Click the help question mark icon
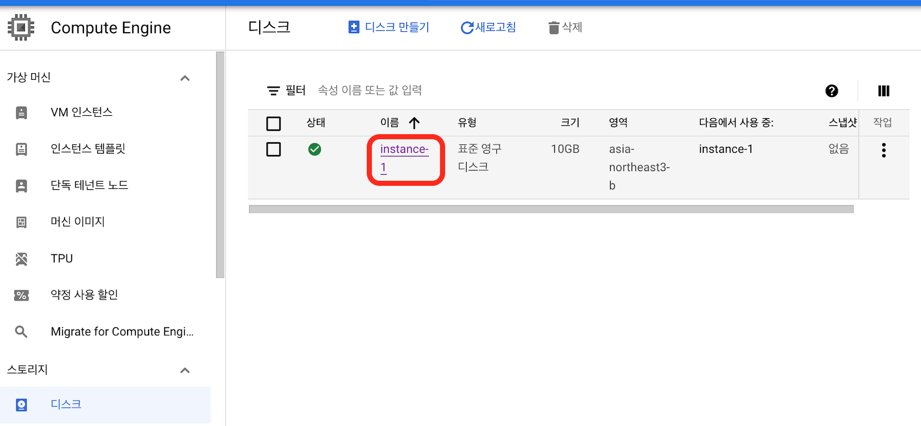Screen dimensions: 921x426 point(832,91)
